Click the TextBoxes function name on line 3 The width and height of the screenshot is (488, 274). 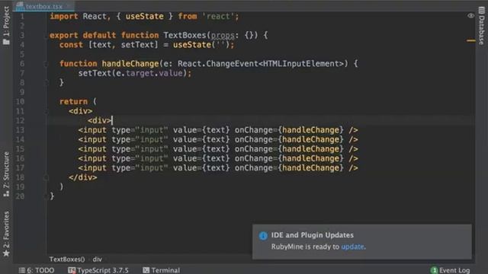(x=185, y=36)
